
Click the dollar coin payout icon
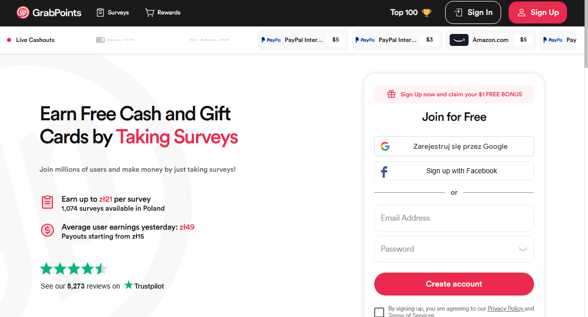coord(47,230)
